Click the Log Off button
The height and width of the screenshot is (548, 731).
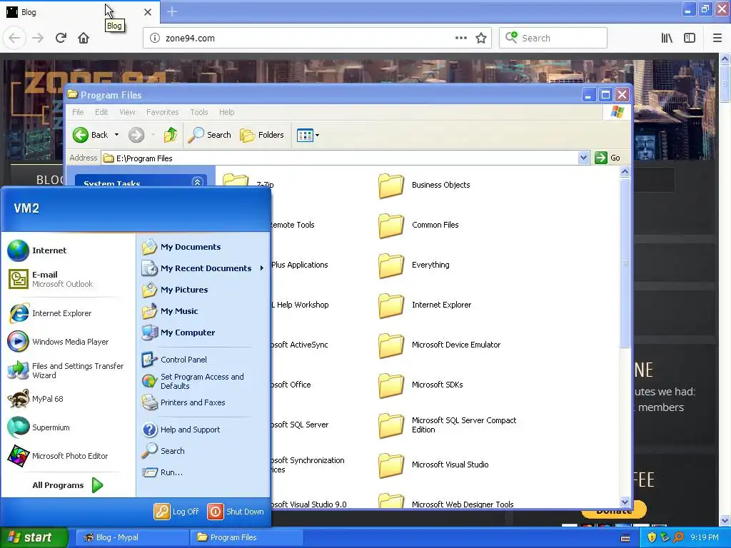click(177, 512)
